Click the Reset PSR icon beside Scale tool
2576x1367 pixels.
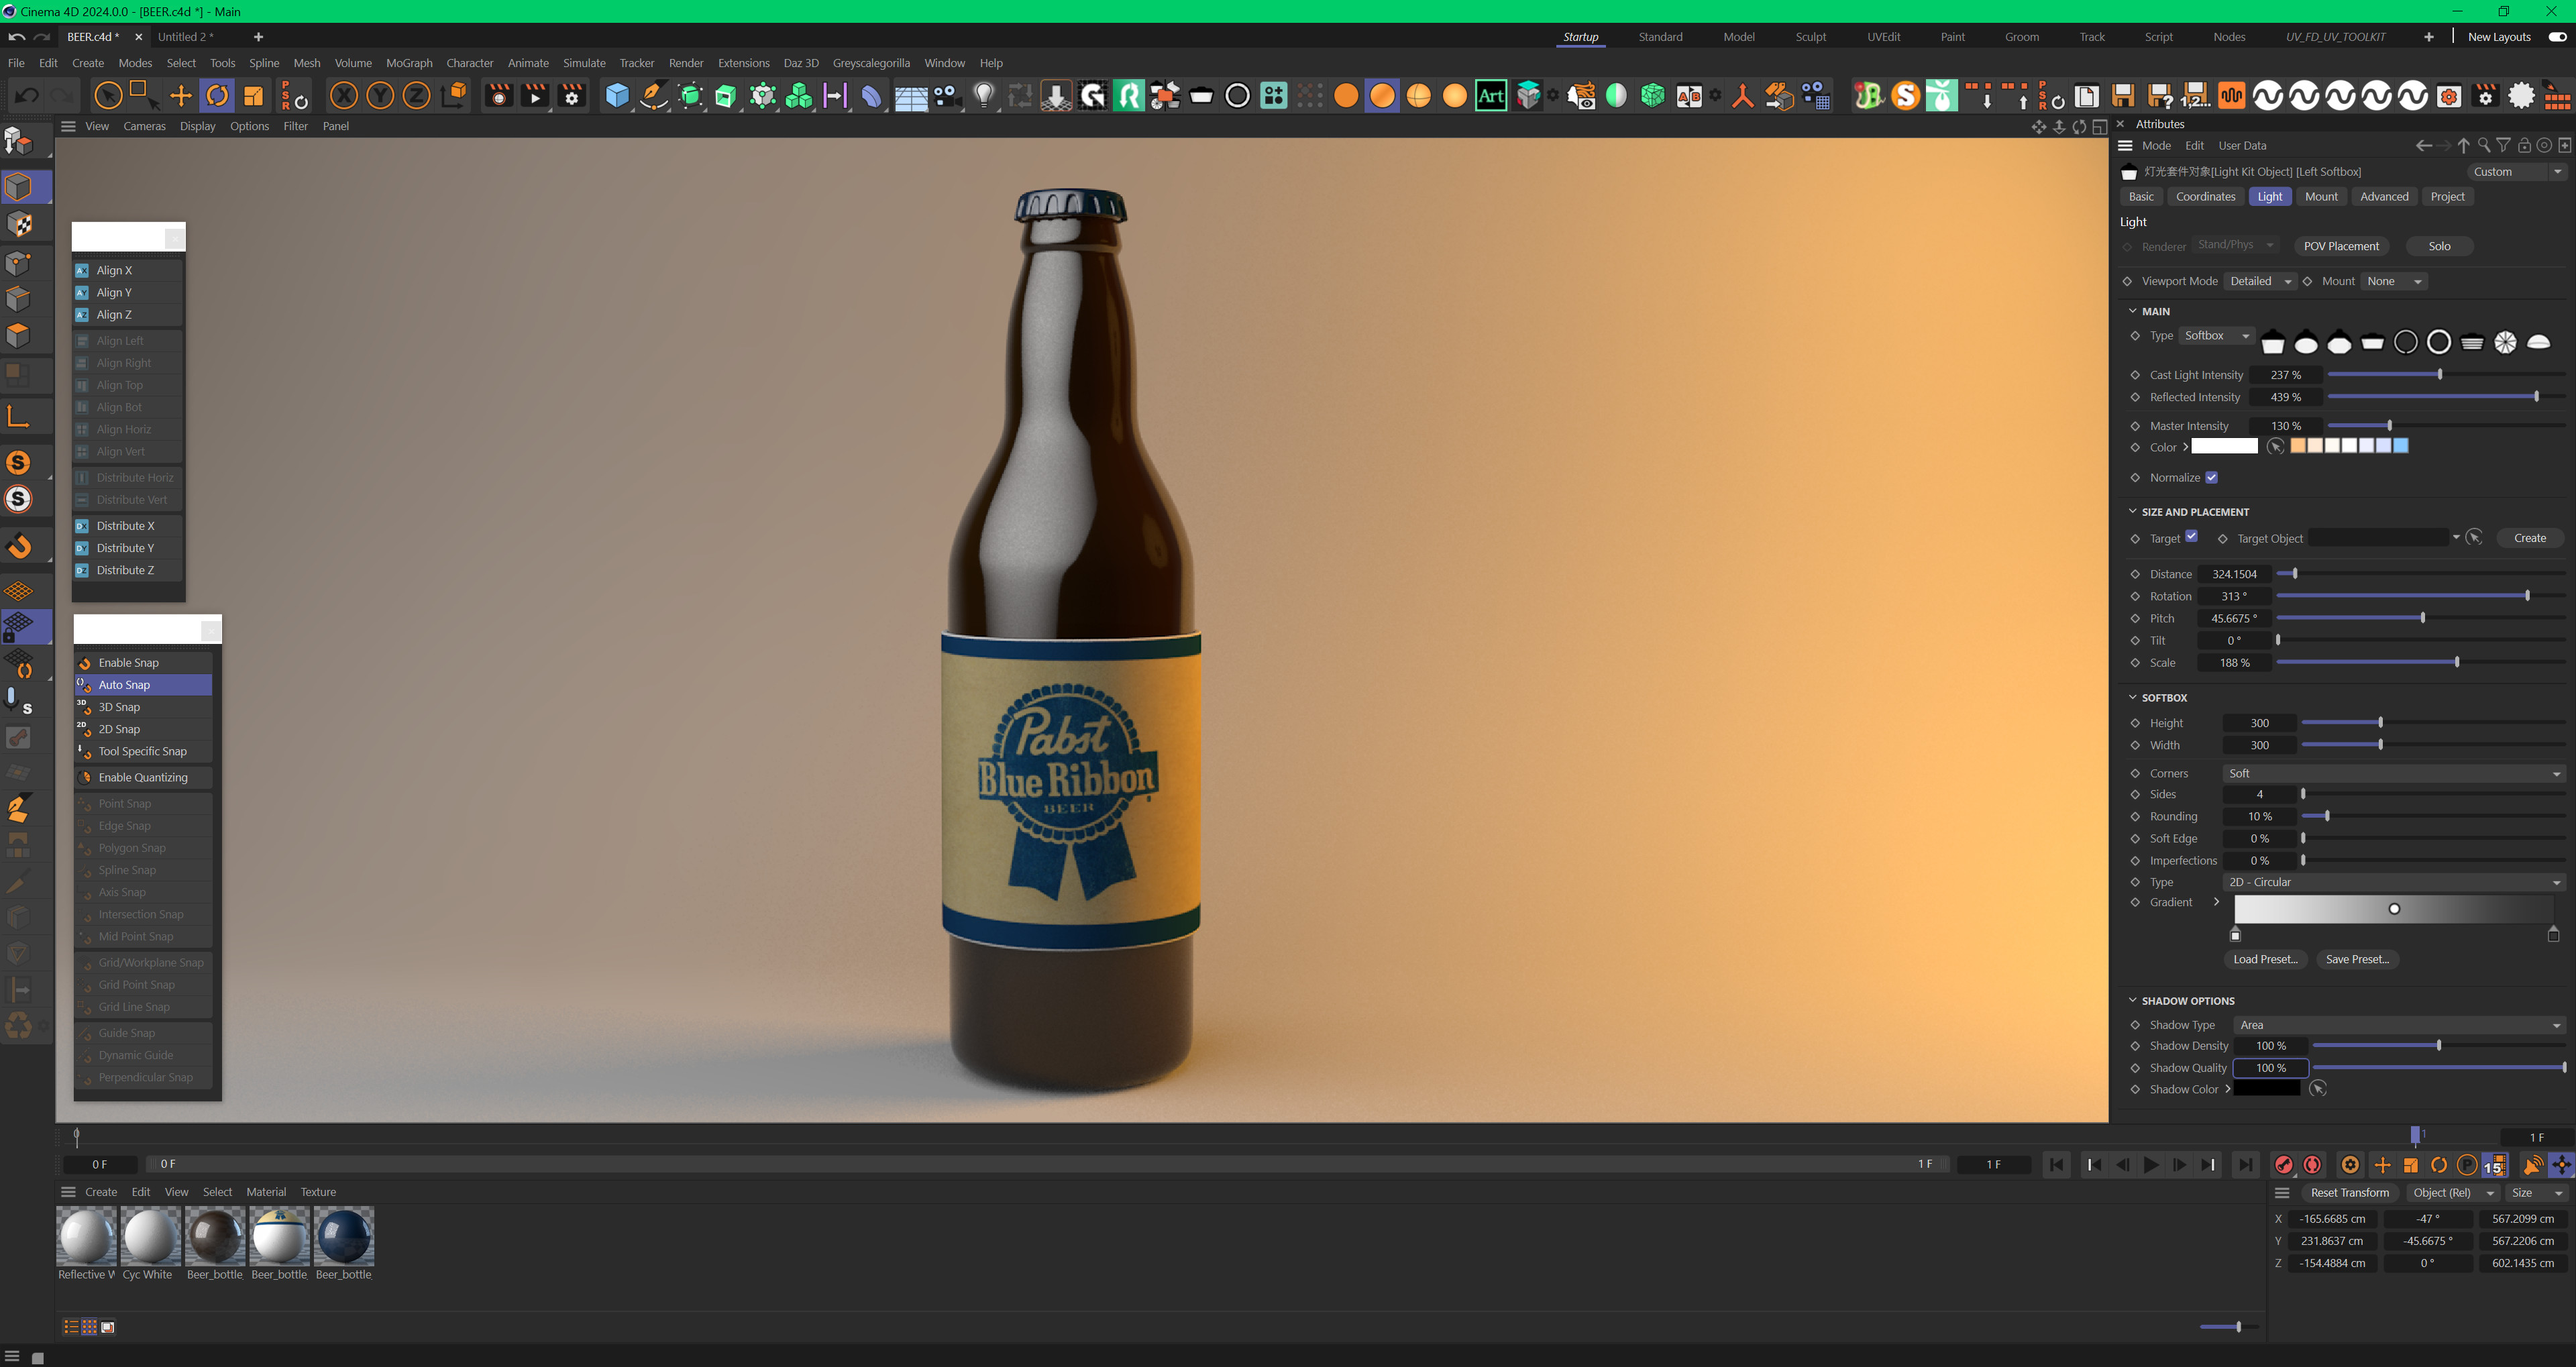pyautogui.click(x=294, y=96)
